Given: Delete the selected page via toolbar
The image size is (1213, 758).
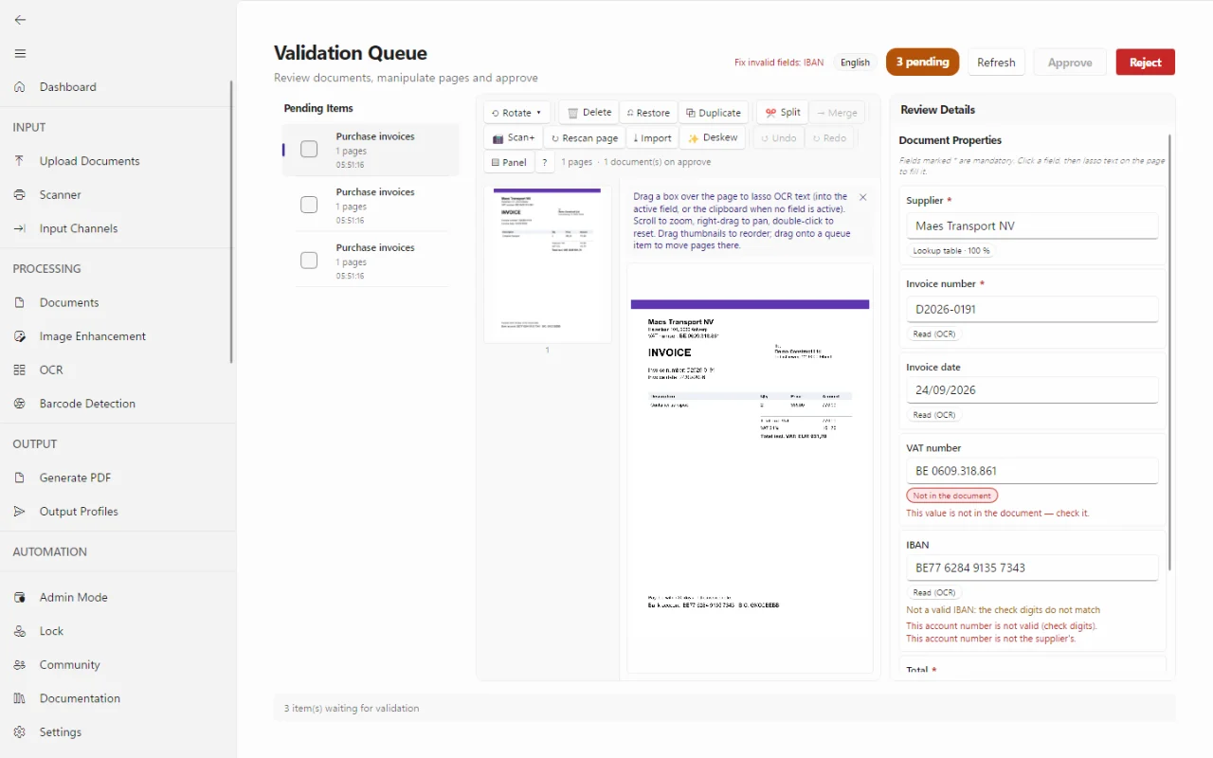Looking at the screenshot, I should [x=588, y=113].
